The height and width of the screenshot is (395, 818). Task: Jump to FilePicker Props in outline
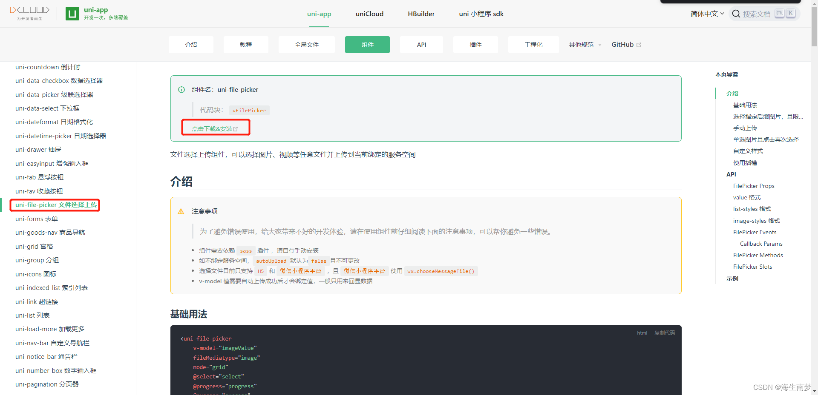click(754, 186)
